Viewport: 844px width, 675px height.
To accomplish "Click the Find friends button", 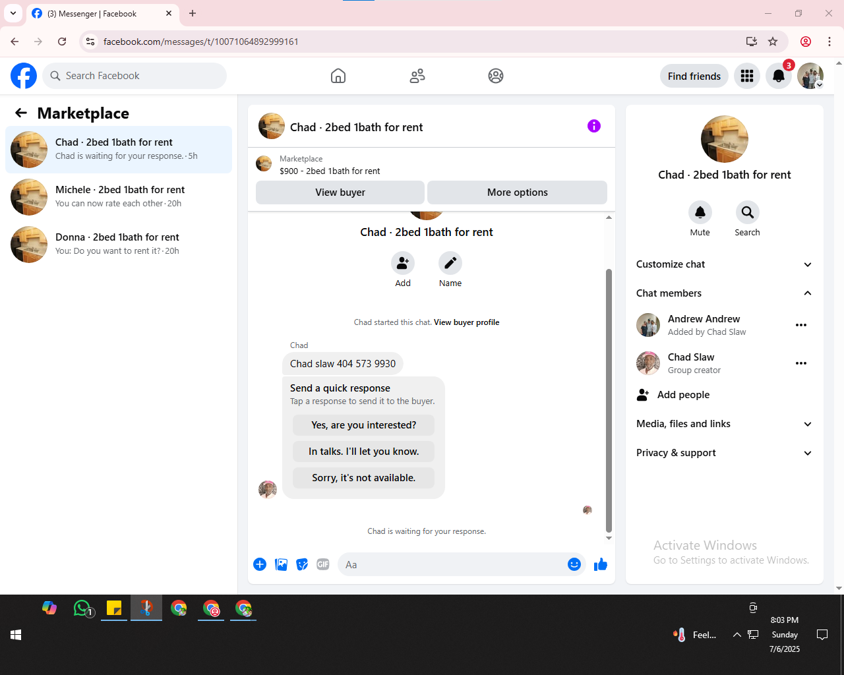I will [x=694, y=76].
